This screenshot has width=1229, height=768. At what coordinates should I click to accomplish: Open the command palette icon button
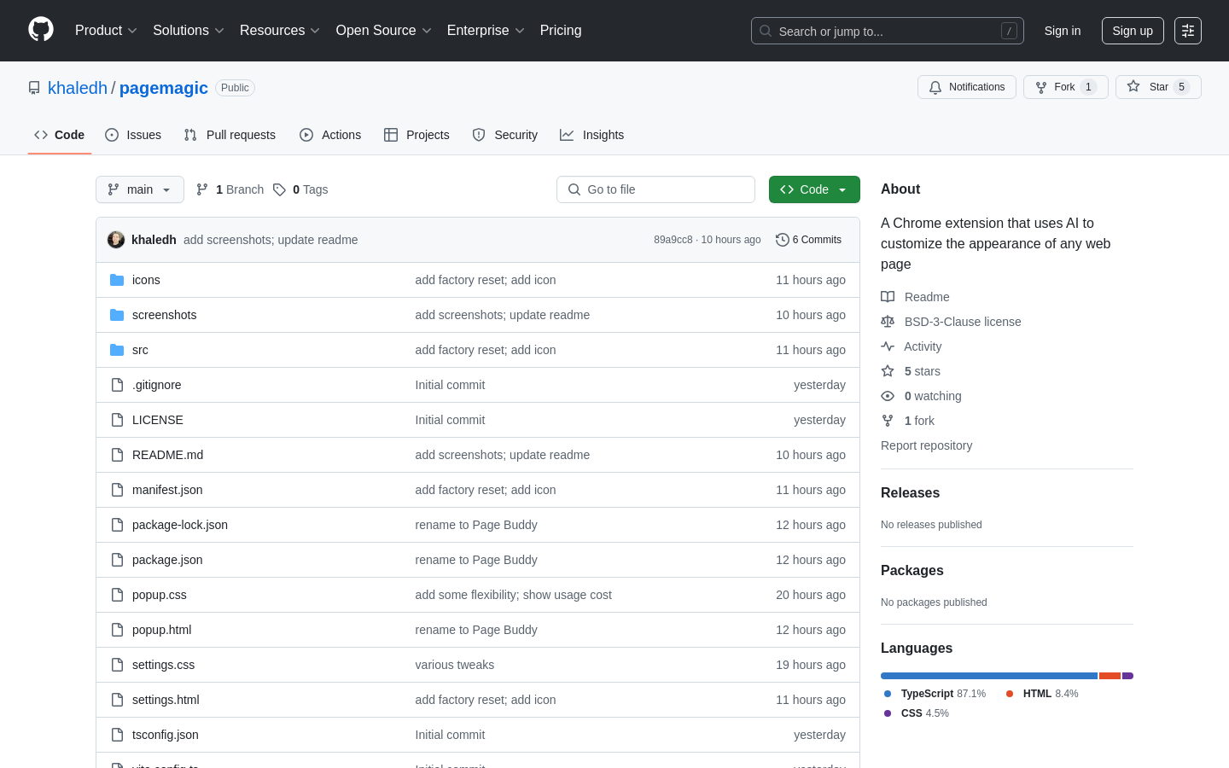point(1187,31)
